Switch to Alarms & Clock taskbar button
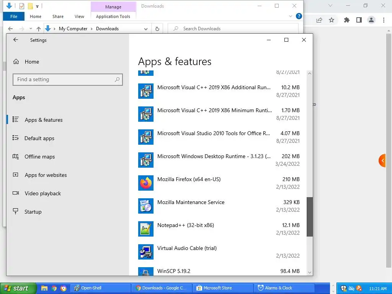The height and width of the screenshot is (294, 392). click(x=285, y=288)
